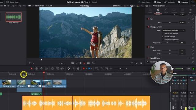Switch to the Audio inspector tab

point(158,11)
